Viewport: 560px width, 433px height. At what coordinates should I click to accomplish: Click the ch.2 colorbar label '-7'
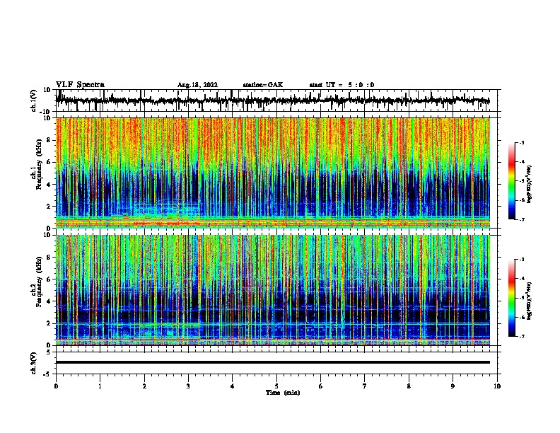[521, 336]
